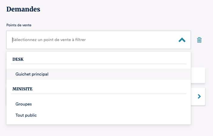Select the 'Guichet principal' option
The image size is (213, 136).
[32, 74]
